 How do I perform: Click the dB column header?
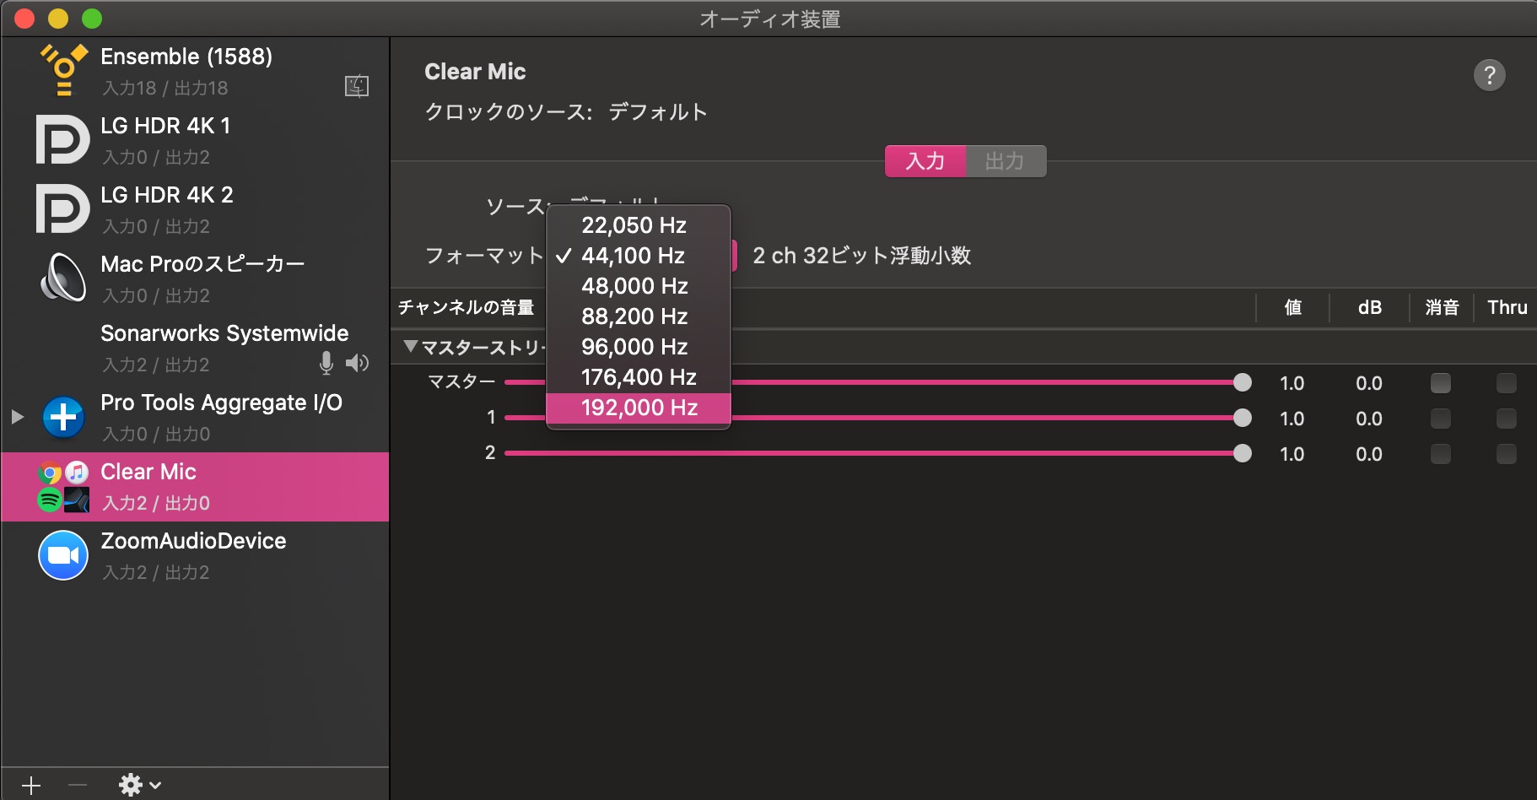[1370, 307]
